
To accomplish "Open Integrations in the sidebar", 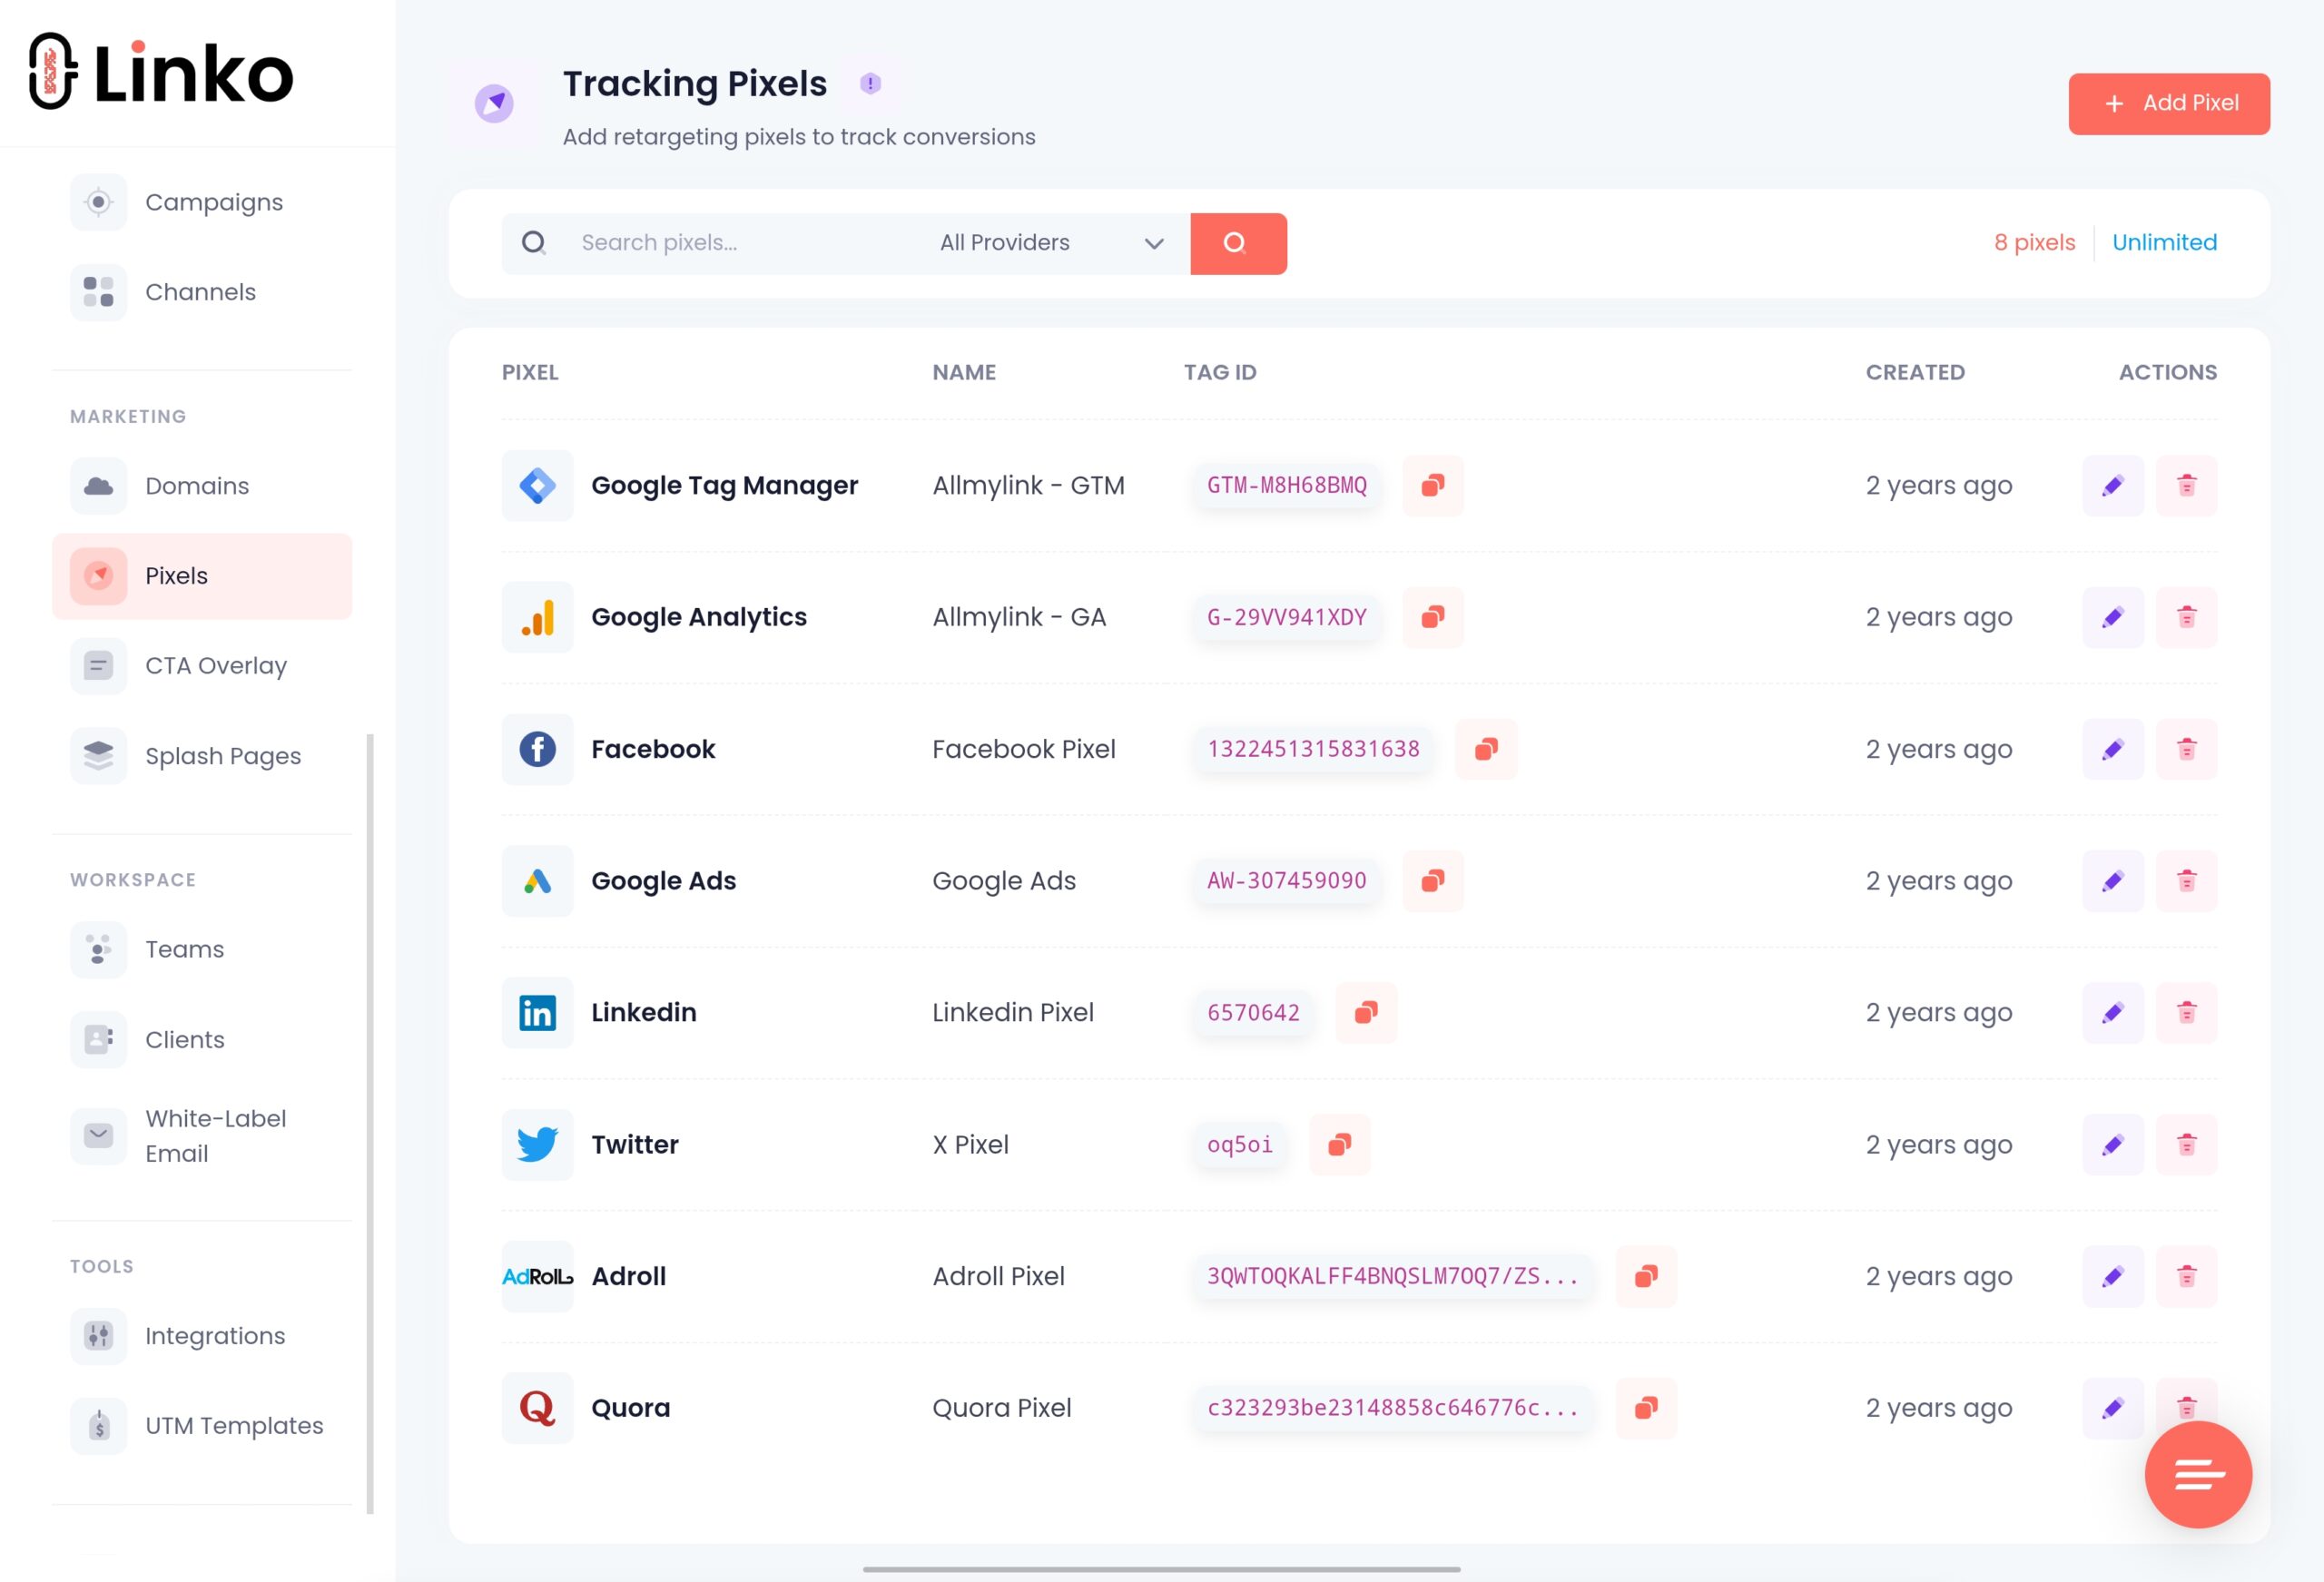I will (202, 1336).
